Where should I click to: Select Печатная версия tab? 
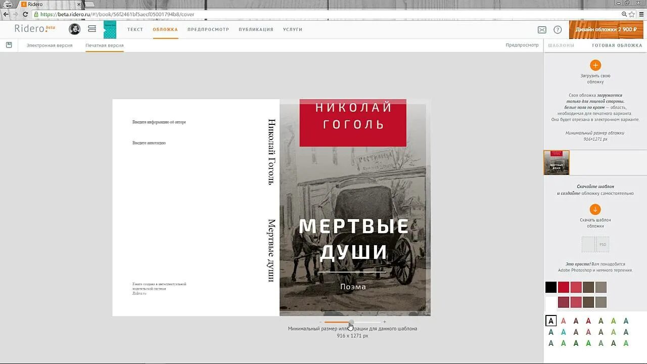coord(105,45)
